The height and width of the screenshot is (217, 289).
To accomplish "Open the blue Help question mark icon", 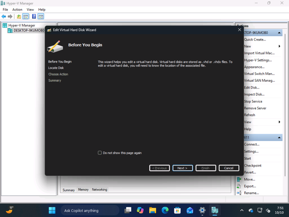I will [34, 16].
